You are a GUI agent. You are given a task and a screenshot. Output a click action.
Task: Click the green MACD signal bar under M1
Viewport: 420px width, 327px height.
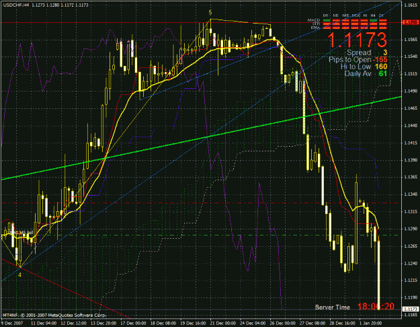point(327,20)
